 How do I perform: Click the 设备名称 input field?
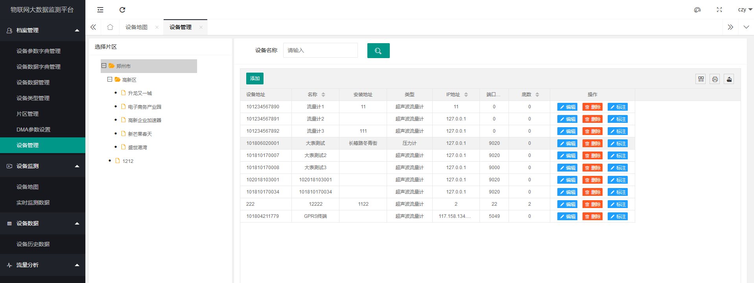coord(320,50)
